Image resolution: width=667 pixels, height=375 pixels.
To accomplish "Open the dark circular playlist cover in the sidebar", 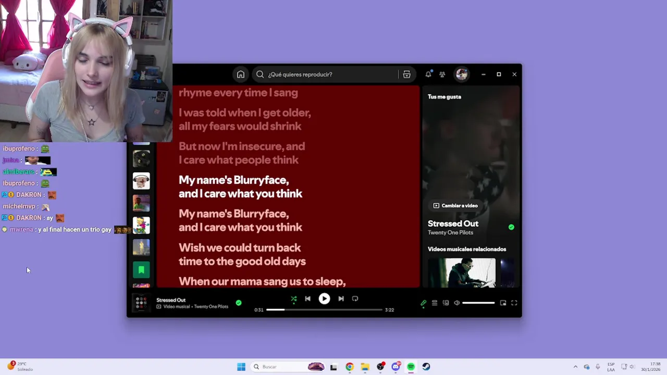I will (141, 159).
